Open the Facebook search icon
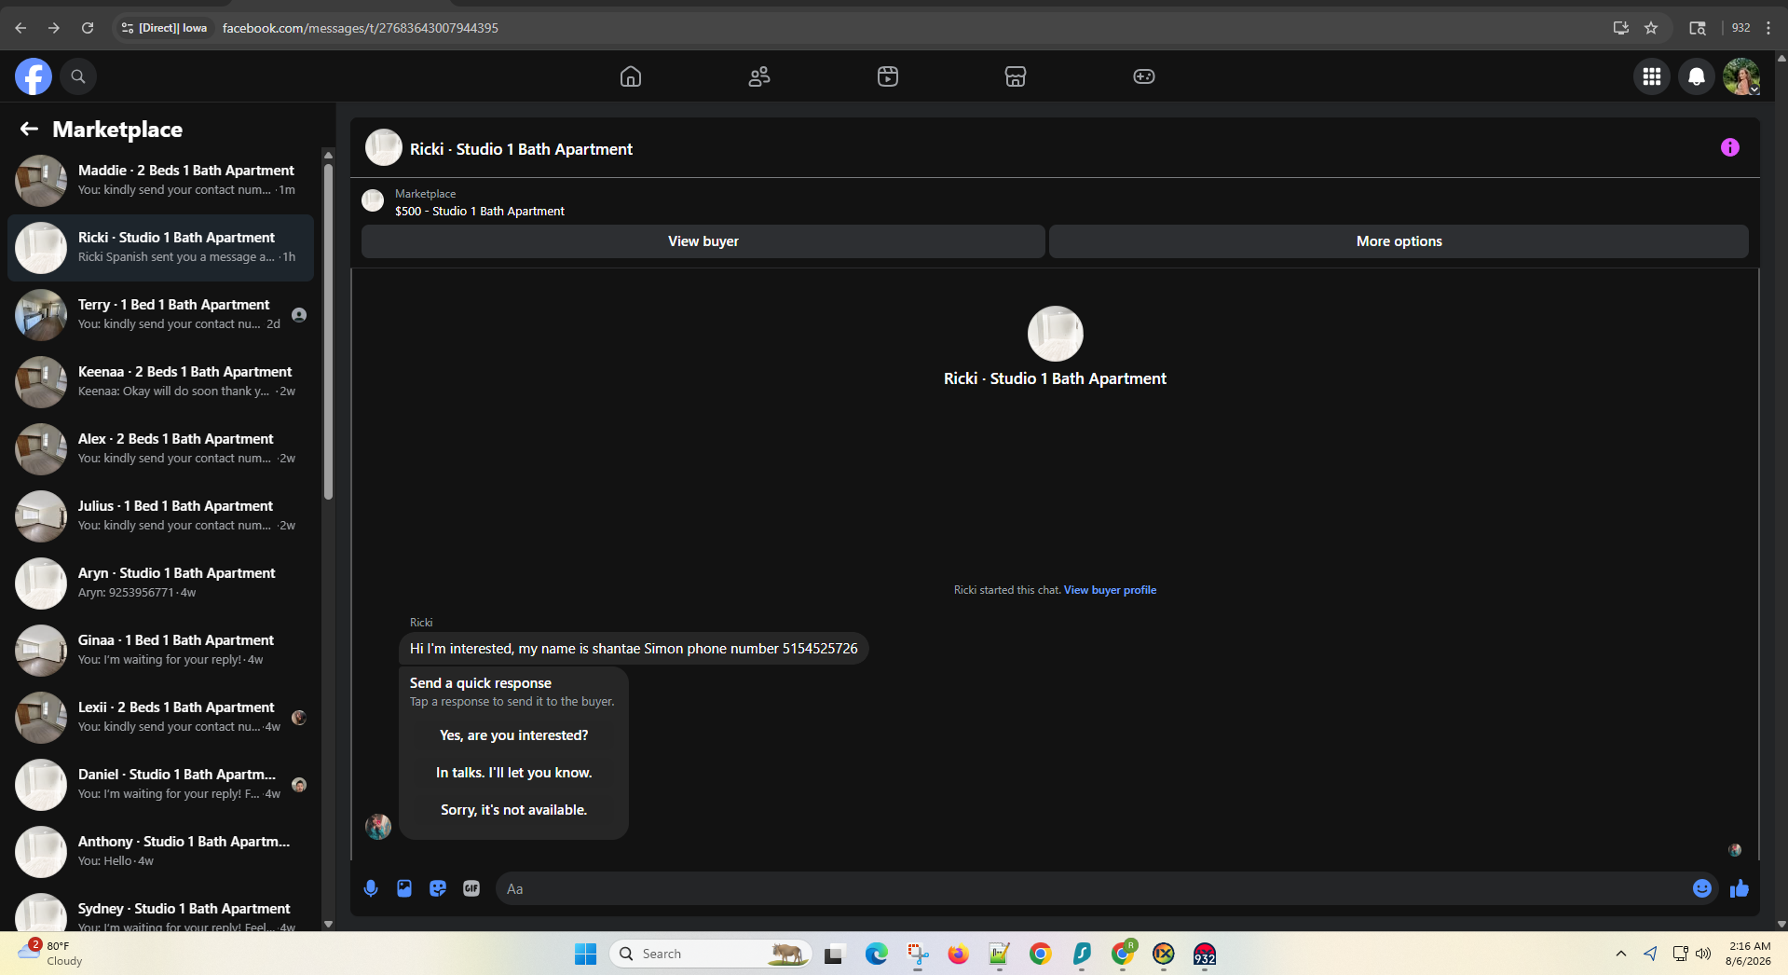Image resolution: width=1788 pixels, height=975 pixels. pos(78,76)
